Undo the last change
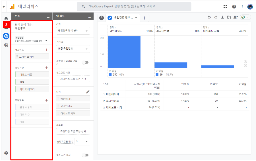This screenshot has height=161, width=256. tap(209, 17)
